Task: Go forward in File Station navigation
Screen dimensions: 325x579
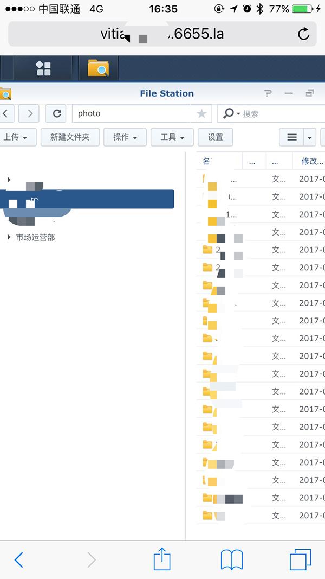Action: 30,113
